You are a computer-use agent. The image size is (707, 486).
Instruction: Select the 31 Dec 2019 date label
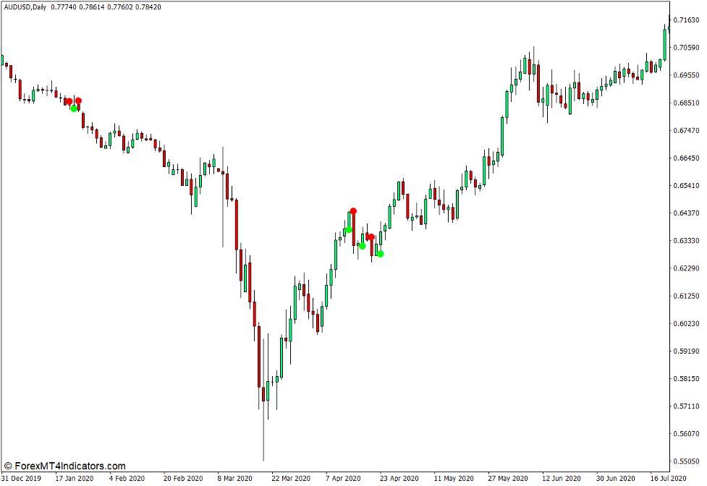[21, 479]
